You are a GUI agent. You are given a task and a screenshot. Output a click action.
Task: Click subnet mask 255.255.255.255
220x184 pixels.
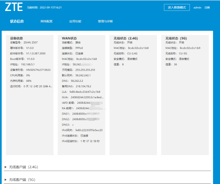pos(85,70)
